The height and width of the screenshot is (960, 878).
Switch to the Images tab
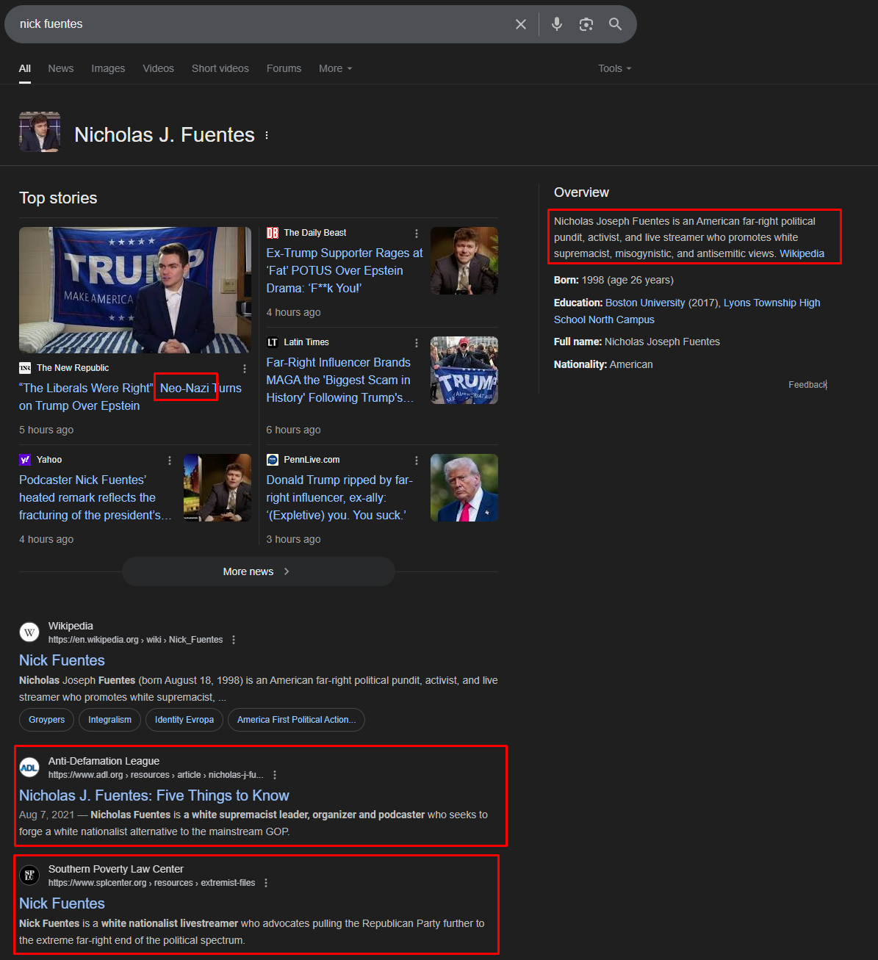(x=108, y=68)
